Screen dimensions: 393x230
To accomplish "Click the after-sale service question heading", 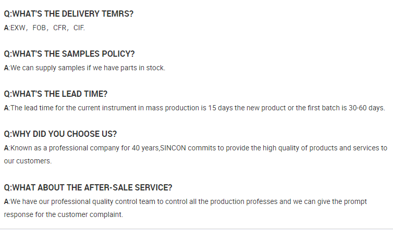I will tap(88, 187).
